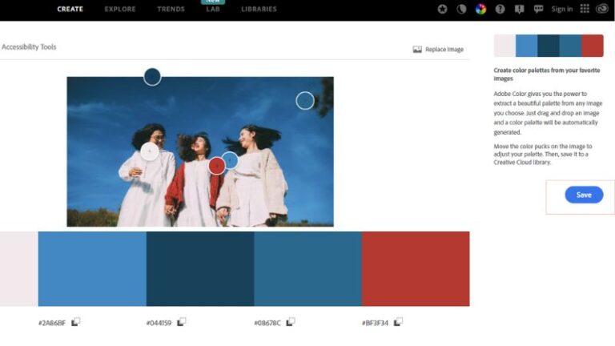The image size is (615, 346).
Task: Open the LIBRARIES tab
Action: pos(259,9)
